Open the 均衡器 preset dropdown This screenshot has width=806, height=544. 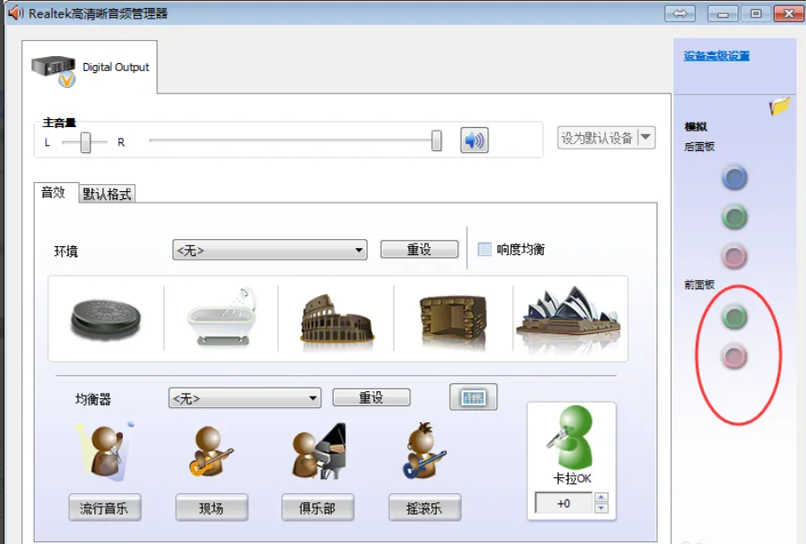coord(245,398)
